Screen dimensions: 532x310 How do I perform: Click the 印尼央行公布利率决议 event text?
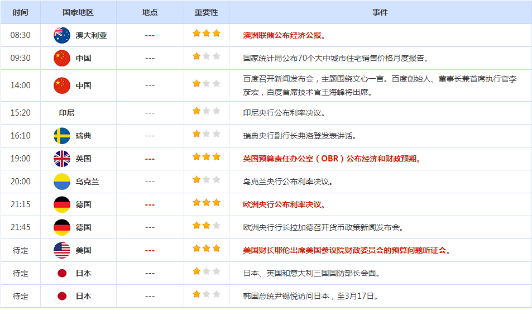(x=284, y=113)
